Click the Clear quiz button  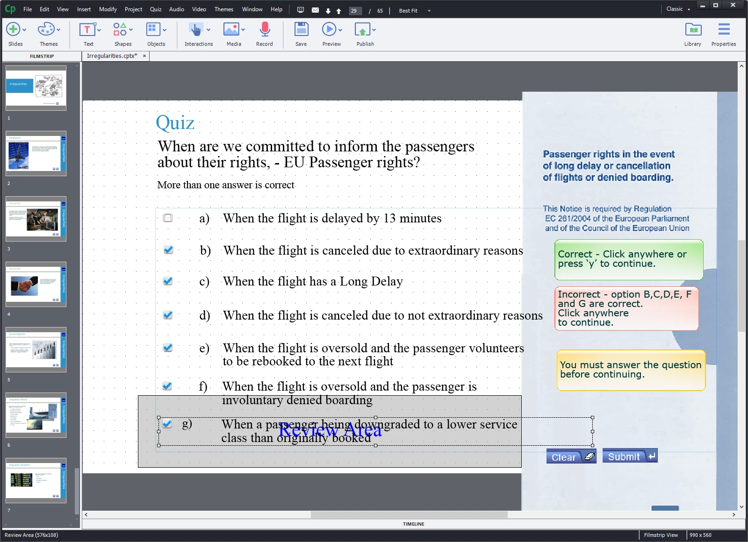pyautogui.click(x=571, y=456)
